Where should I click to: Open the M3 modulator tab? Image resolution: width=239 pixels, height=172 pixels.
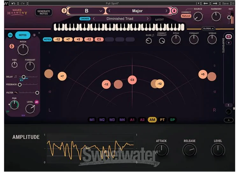(112, 120)
